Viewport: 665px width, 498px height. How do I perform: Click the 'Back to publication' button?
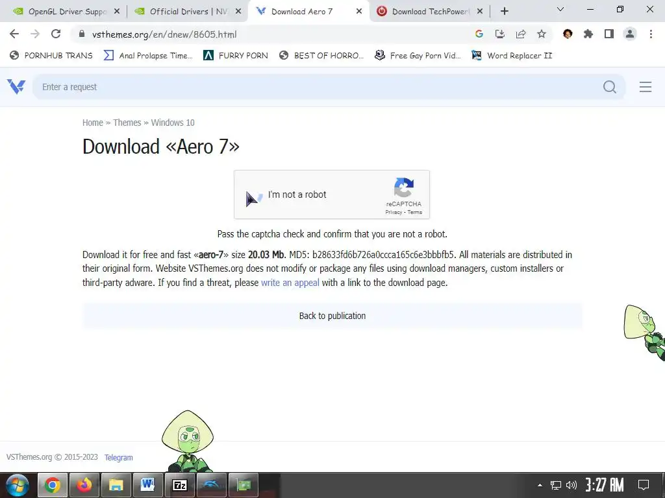pos(332,316)
